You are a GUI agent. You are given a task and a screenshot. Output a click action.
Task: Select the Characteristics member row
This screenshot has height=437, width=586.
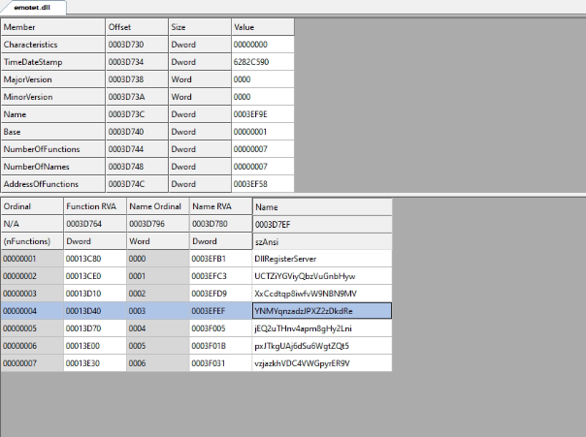pyautogui.click(x=147, y=45)
